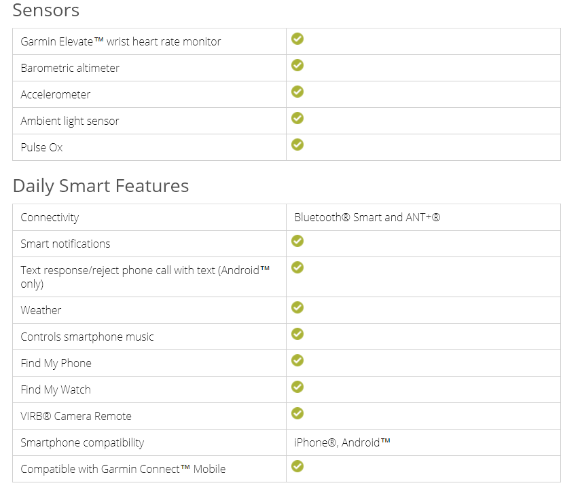This screenshot has height=494, width=580.
Task: Click the Ambient light sensor checkmark icon
Action: pos(297,118)
